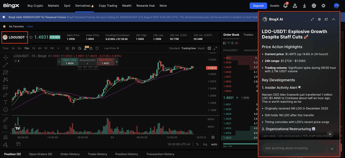Switch chart to Depth view
Screen dimensions: 345x158
click(x=201, y=48)
